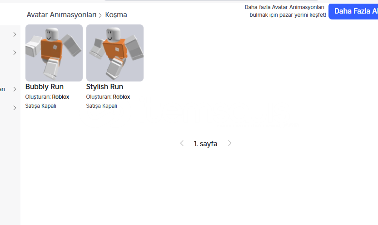Open the Bubbly Run title link
This screenshot has width=378, height=225.
point(45,86)
